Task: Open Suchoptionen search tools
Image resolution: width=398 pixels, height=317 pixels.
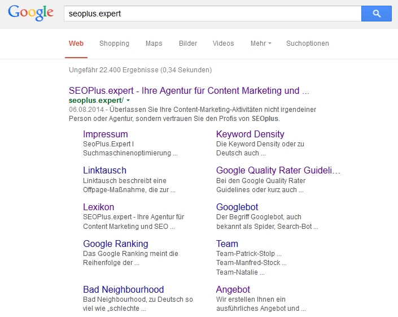Action: click(x=307, y=44)
